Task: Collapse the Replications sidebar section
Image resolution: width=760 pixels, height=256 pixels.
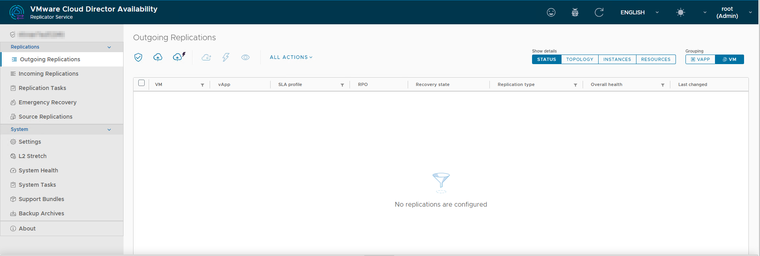Action: pyautogui.click(x=109, y=47)
